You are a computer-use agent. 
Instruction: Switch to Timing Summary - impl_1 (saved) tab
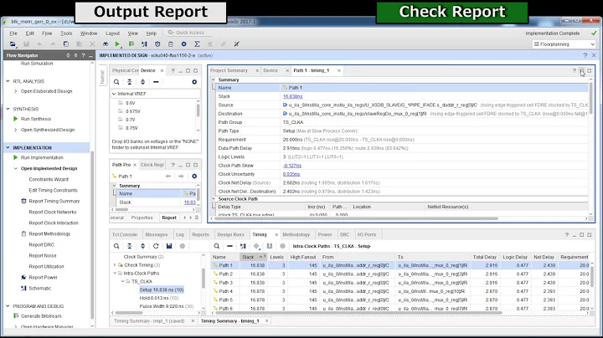tap(149, 321)
